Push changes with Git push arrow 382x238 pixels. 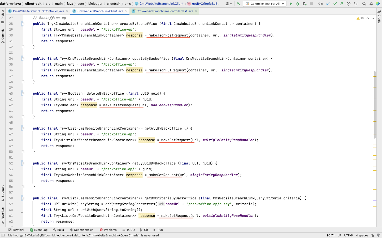pos(342,4)
